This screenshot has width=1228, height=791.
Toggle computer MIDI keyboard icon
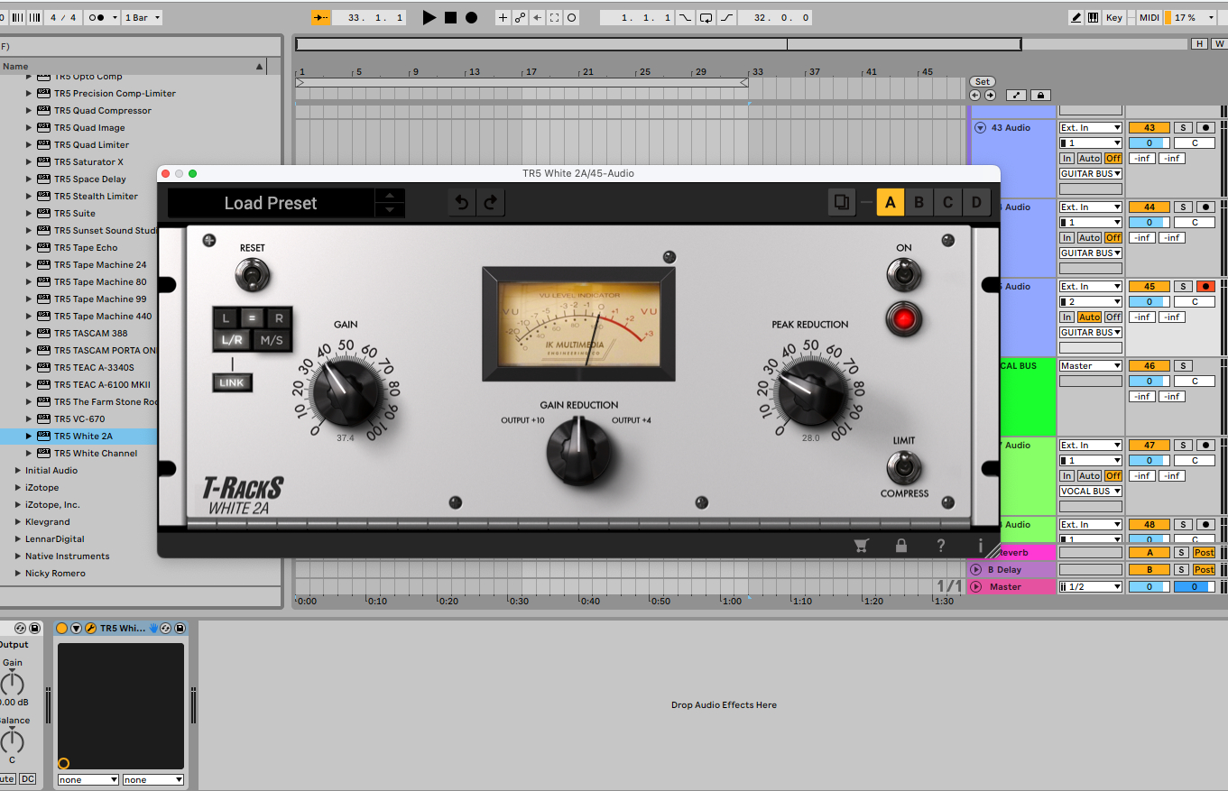coord(1094,17)
